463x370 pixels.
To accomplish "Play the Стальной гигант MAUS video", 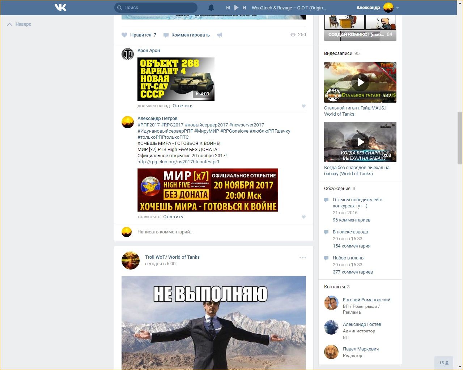I will (360, 82).
